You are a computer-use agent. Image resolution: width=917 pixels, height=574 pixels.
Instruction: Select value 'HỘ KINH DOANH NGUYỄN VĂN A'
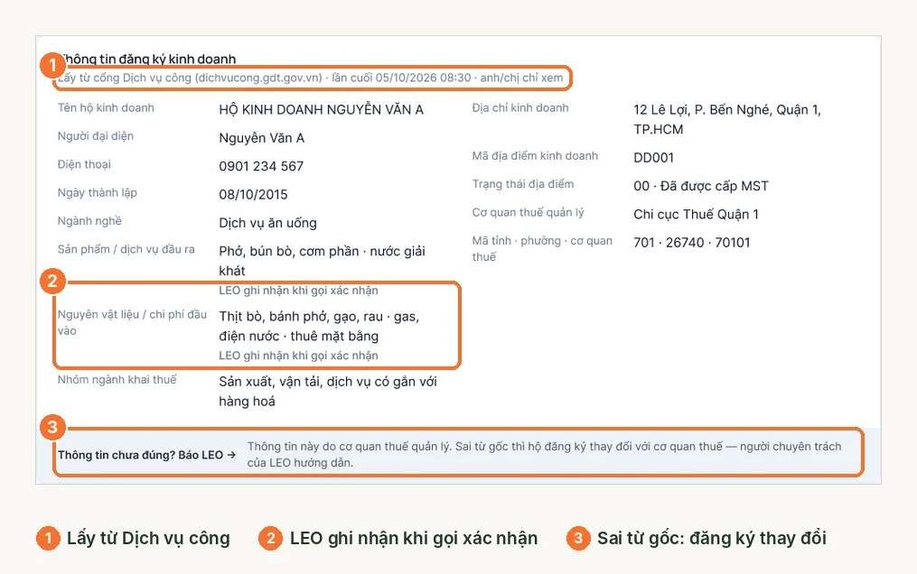(x=321, y=110)
